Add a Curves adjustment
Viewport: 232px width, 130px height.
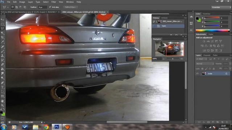[x=212, y=41]
